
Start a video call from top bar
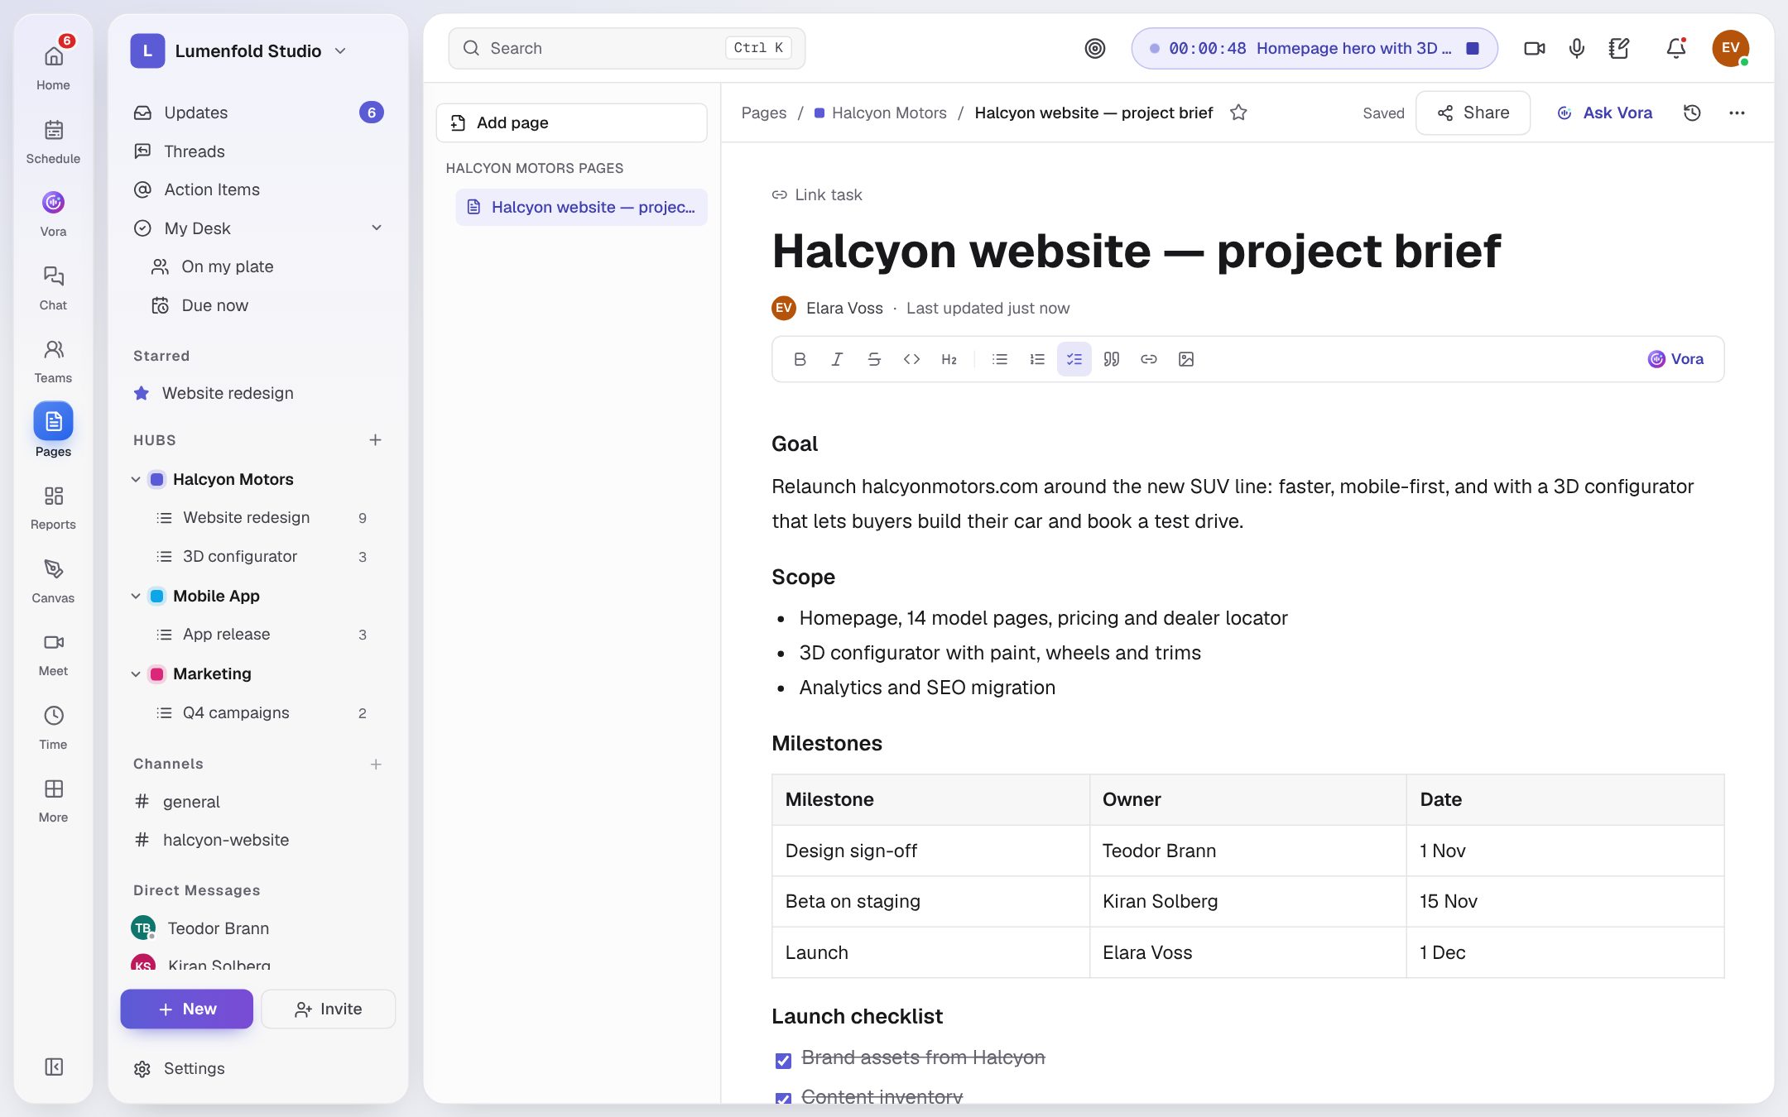click(x=1534, y=48)
